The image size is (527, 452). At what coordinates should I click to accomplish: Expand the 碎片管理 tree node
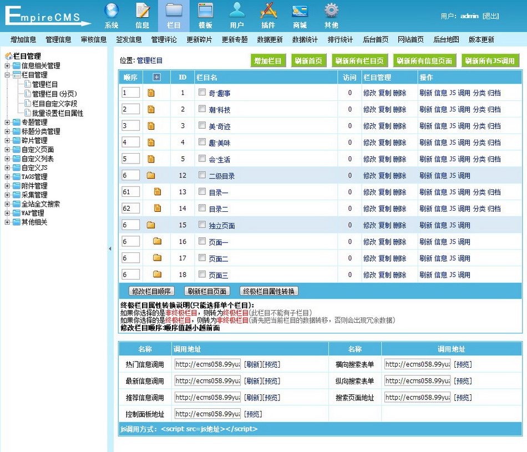pos(7,140)
